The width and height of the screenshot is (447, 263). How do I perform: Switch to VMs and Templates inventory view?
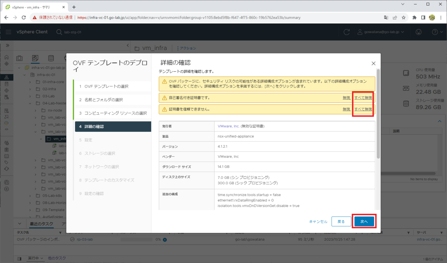click(35, 58)
